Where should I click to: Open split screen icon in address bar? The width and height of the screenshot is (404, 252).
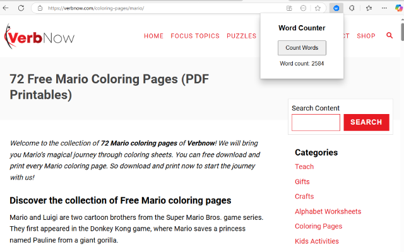pos(289,8)
